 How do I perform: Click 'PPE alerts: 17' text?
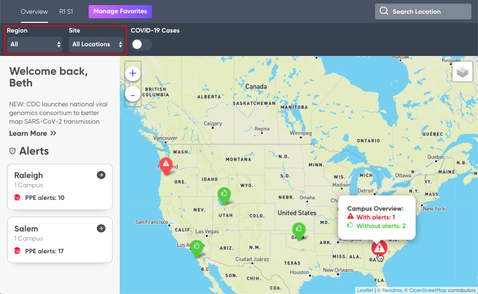[44, 251]
